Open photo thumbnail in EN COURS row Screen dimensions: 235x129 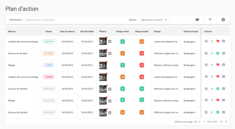point(103,53)
